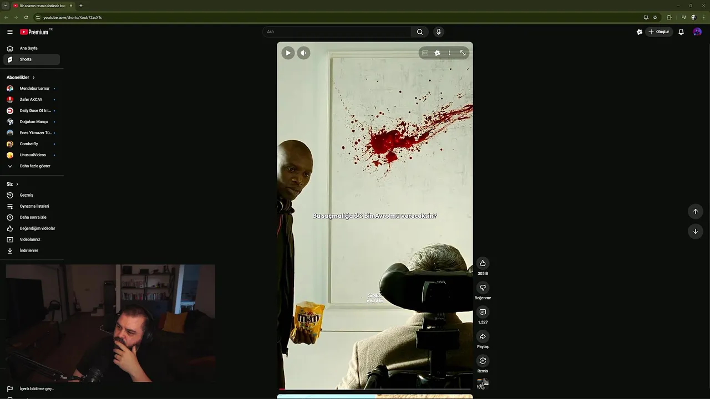Dislike the Short using Beğenme button
The height and width of the screenshot is (399, 710).
click(x=483, y=288)
